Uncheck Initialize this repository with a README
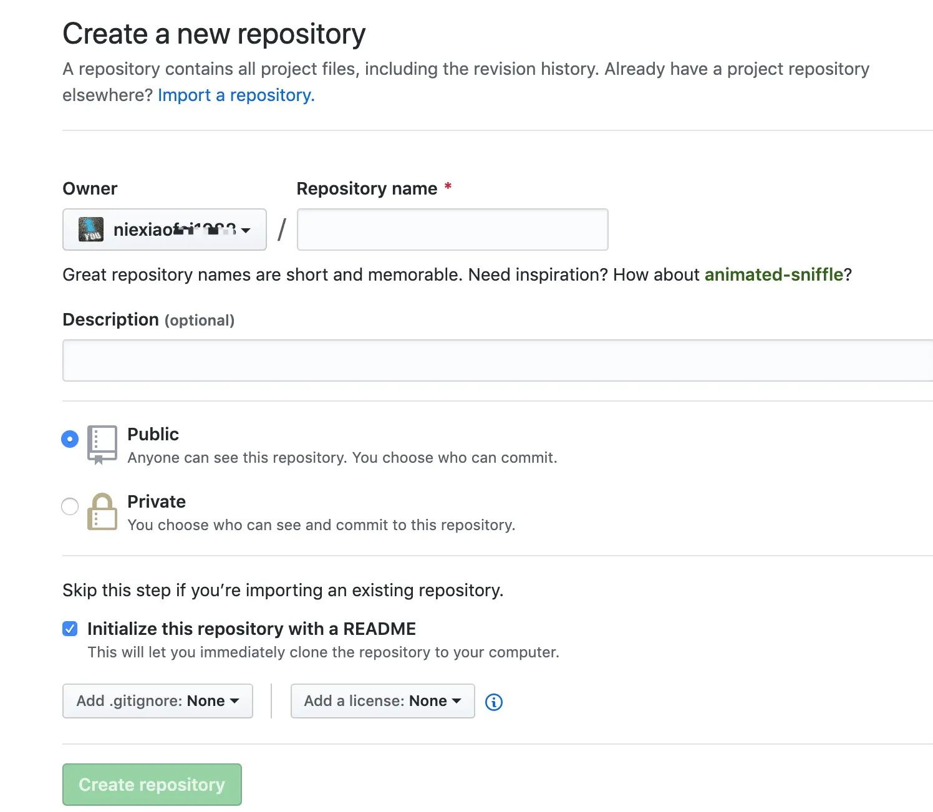 click(70, 629)
